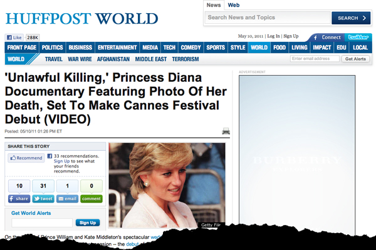376x250 pixels.
Task: Click the Princess Diana photo thumbnail
Action: [167, 185]
